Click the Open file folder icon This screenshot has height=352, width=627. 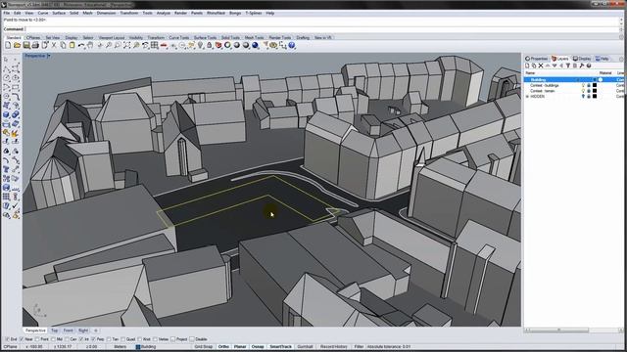(18, 46)
